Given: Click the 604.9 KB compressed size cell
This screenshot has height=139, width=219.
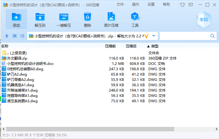Looking at the screenshot, I should coord(137,63).
